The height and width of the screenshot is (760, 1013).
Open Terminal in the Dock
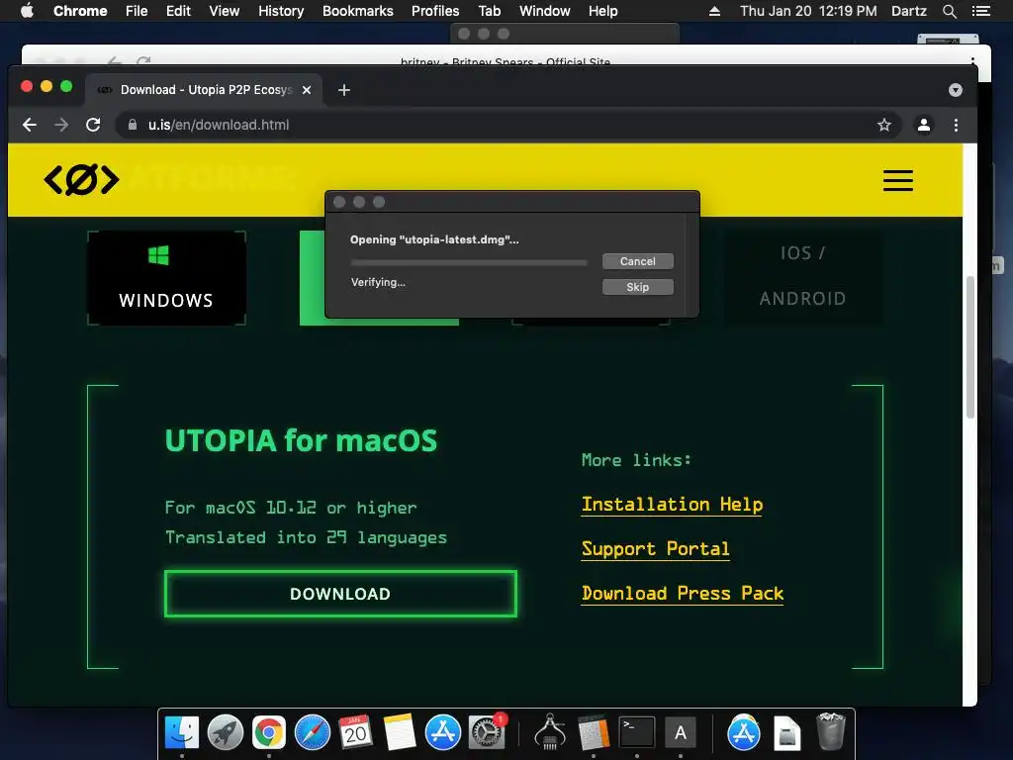pos(637,733)
